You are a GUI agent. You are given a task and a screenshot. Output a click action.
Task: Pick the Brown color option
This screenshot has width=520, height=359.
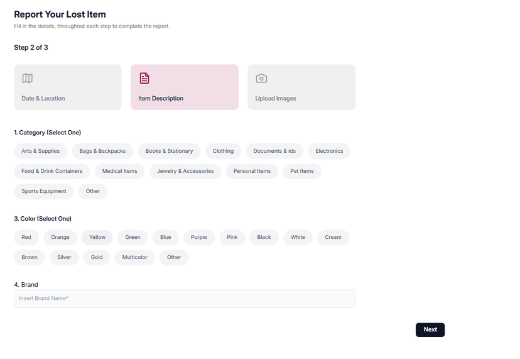[30, 257]
